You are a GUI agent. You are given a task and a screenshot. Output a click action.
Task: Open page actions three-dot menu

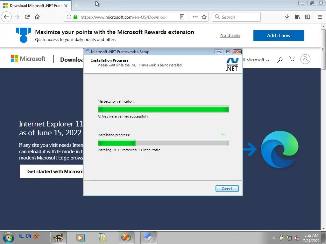tap(195, 17)
